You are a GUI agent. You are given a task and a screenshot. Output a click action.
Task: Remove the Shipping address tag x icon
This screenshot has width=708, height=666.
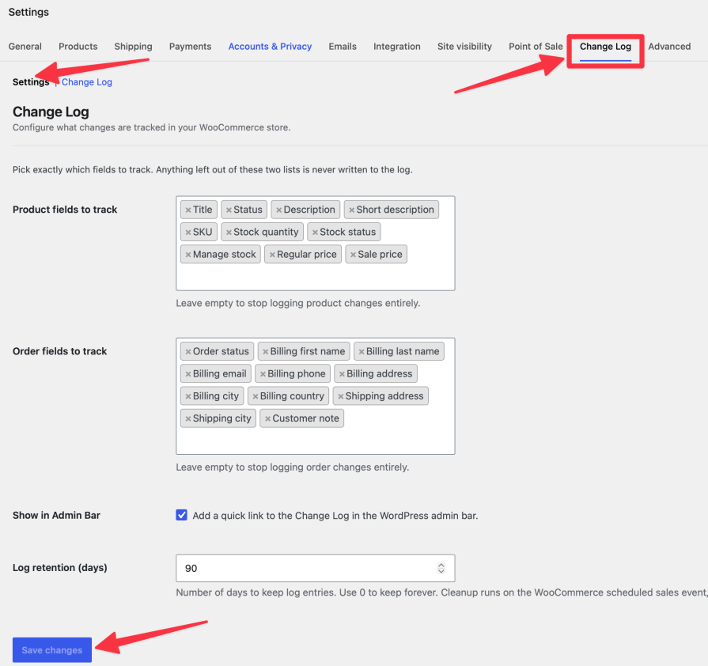pyautogui.click(x=341, y=396)
